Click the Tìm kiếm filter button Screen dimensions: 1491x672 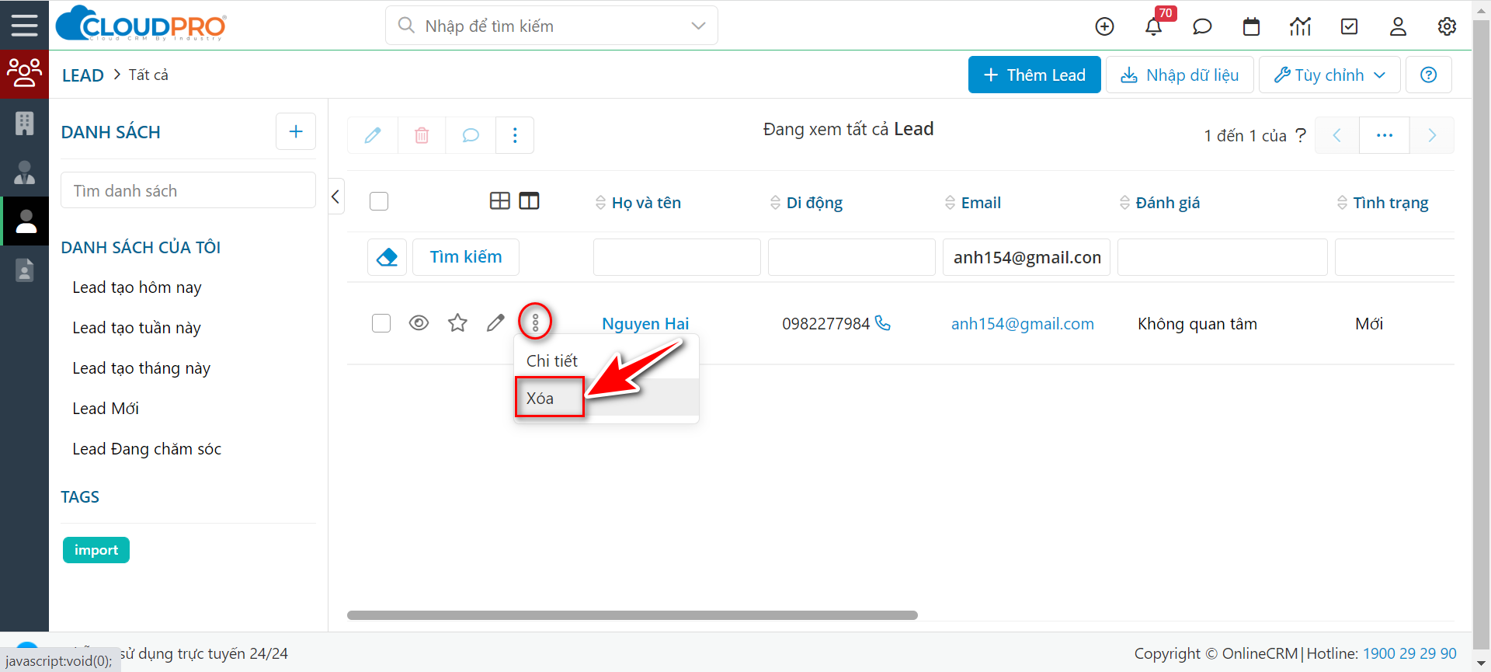[x=466, y=257]
